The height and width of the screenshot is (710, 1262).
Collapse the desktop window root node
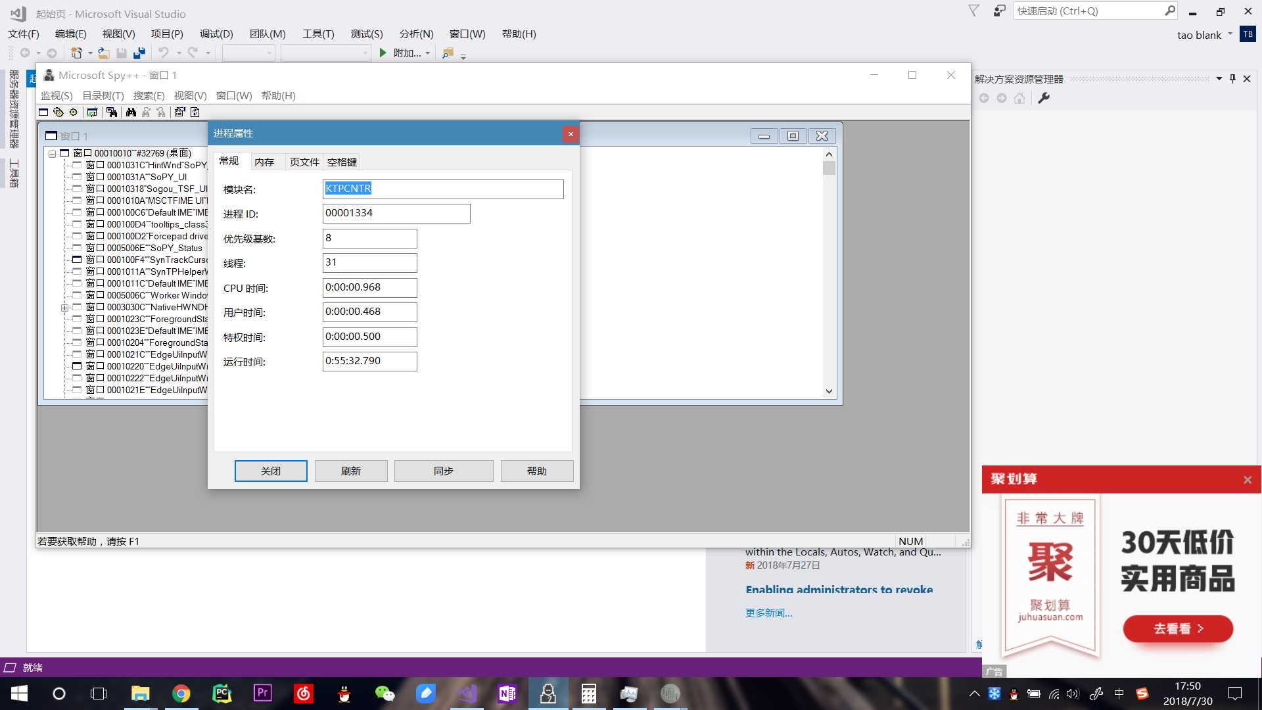point(52,153)
